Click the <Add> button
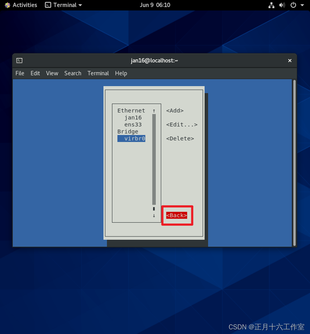Image resolution: width=310 pixels, height=334 pixels. (175, 110)
